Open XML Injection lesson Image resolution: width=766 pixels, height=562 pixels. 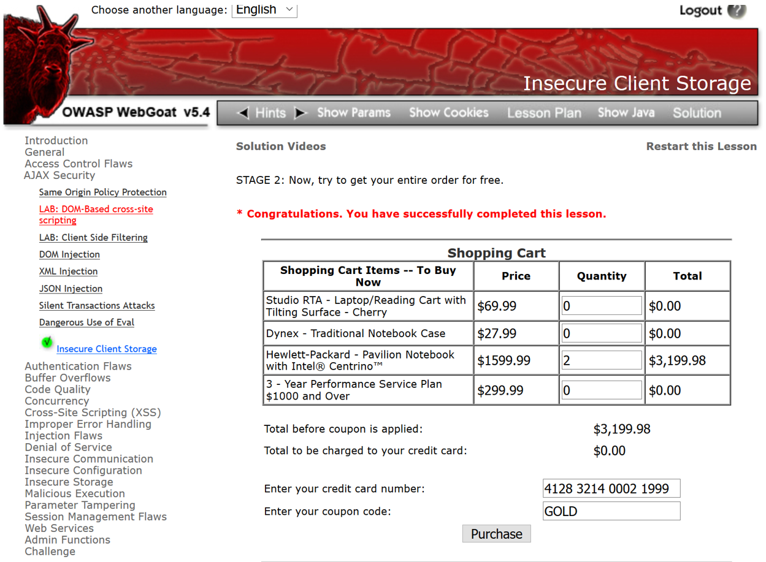tap(69, 272)
